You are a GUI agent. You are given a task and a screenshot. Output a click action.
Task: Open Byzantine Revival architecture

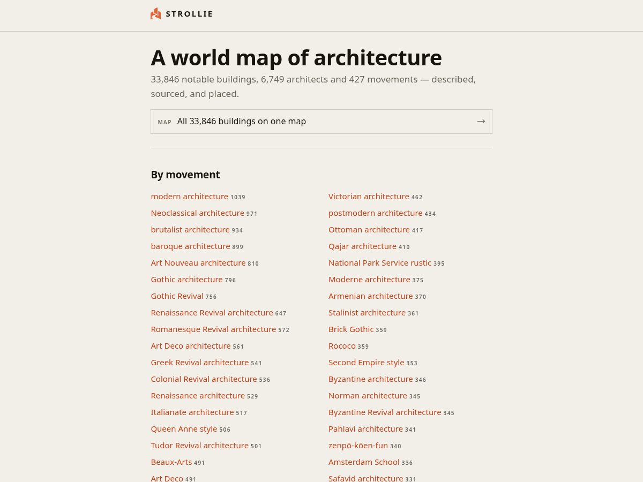(x=385, y=412)
